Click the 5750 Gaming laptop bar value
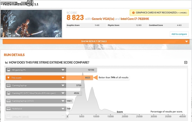The image size is (192, 122). pyautogui.click(x=79, y=85)
